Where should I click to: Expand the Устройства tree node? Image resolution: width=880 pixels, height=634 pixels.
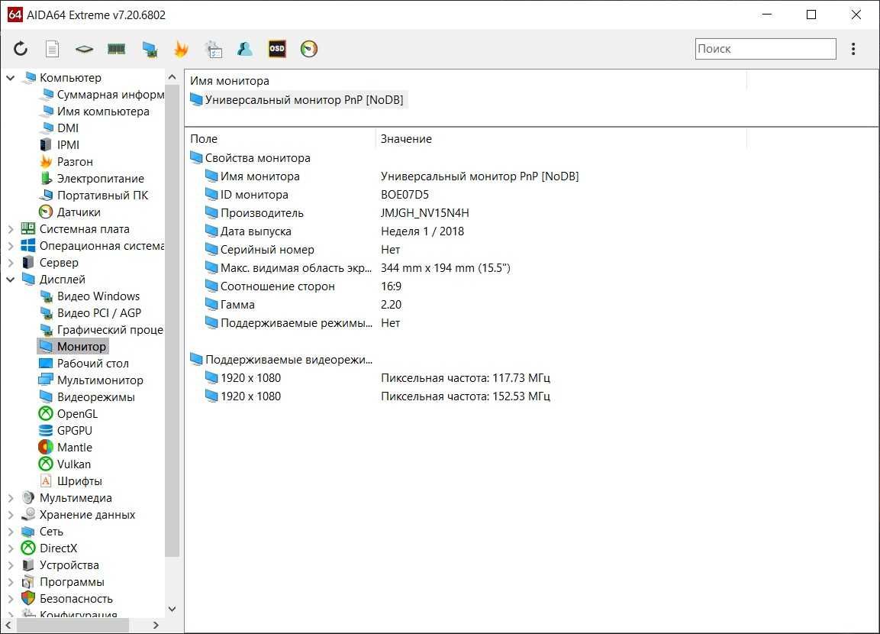(10, 565)
